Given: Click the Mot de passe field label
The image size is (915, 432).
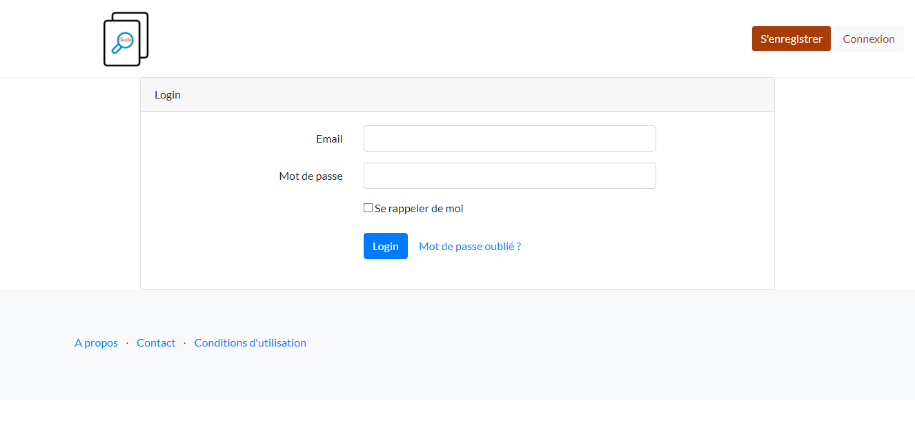Looking at the screenshot, I should point(311,176).
